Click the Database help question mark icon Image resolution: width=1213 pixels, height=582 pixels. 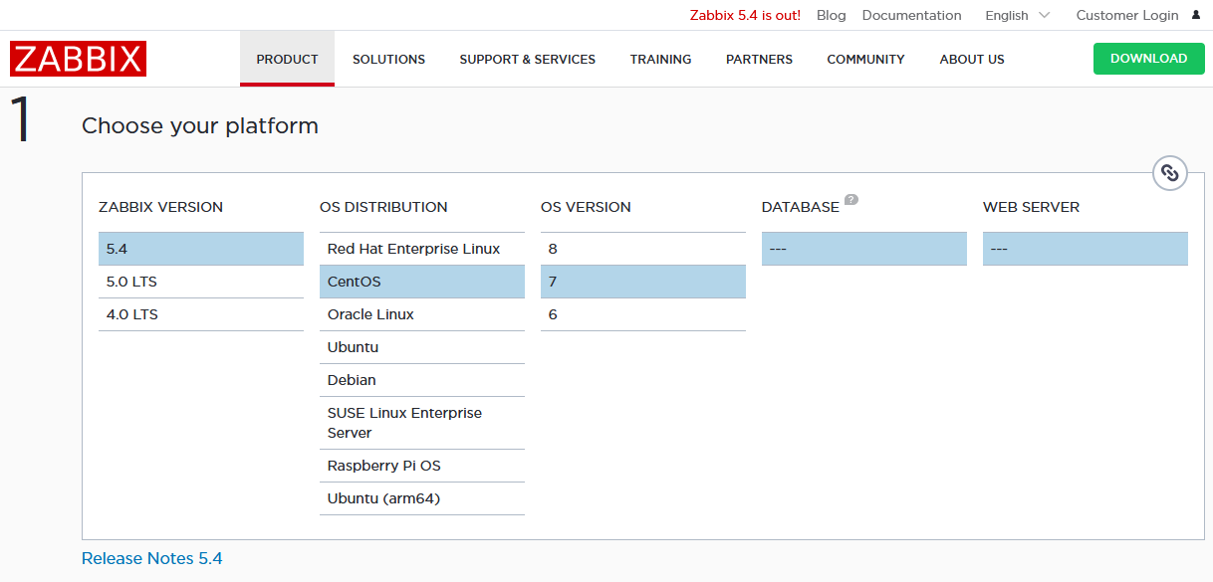click(850, 200)
